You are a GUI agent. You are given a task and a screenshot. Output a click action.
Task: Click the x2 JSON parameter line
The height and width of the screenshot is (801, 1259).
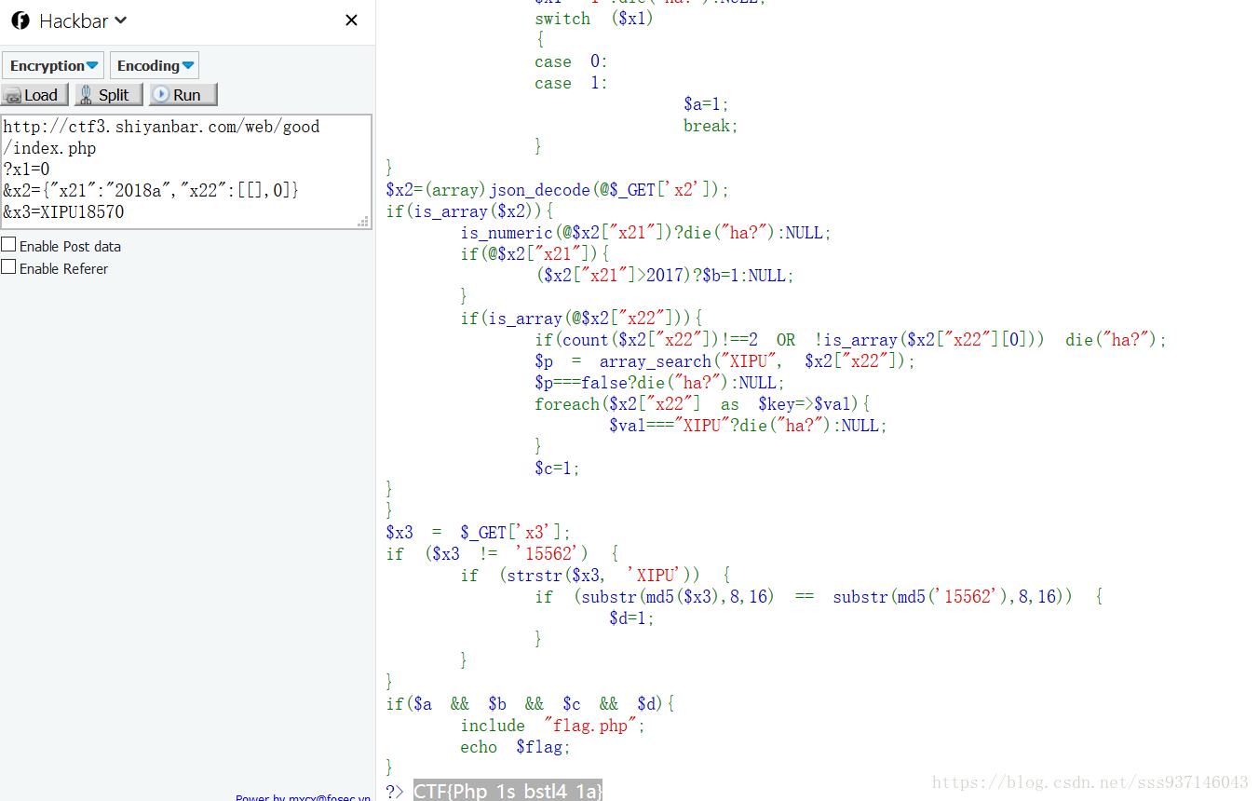(152, 190)
